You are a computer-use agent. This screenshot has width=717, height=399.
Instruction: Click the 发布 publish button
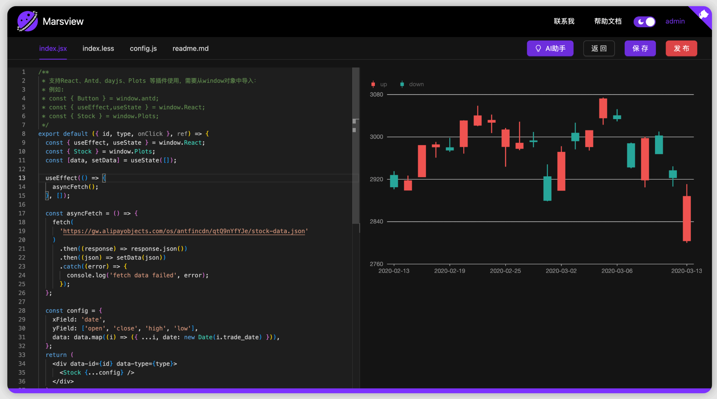click(x=682, y=48)
